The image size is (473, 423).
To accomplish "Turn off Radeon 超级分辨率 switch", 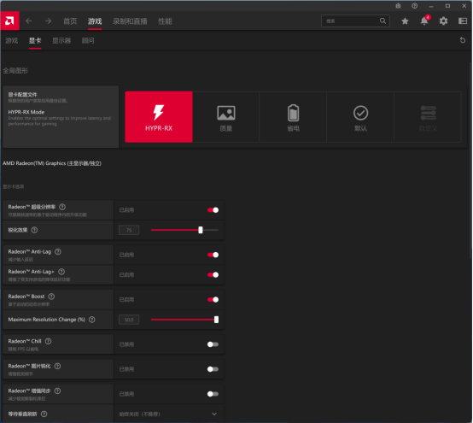I will click(213, 210).
